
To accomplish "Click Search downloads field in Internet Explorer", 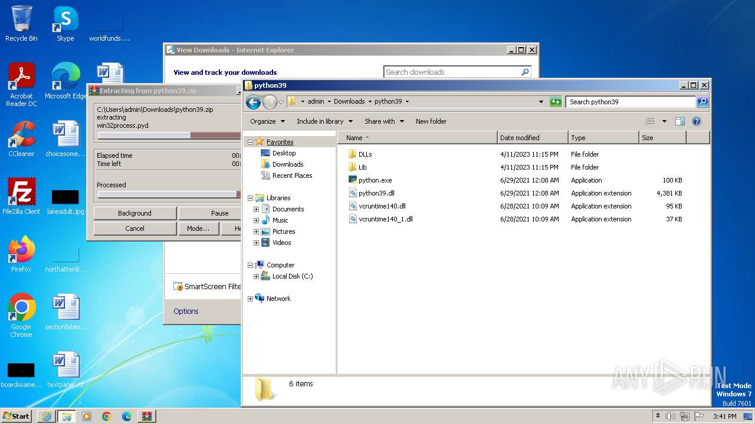I will (451, 72).
